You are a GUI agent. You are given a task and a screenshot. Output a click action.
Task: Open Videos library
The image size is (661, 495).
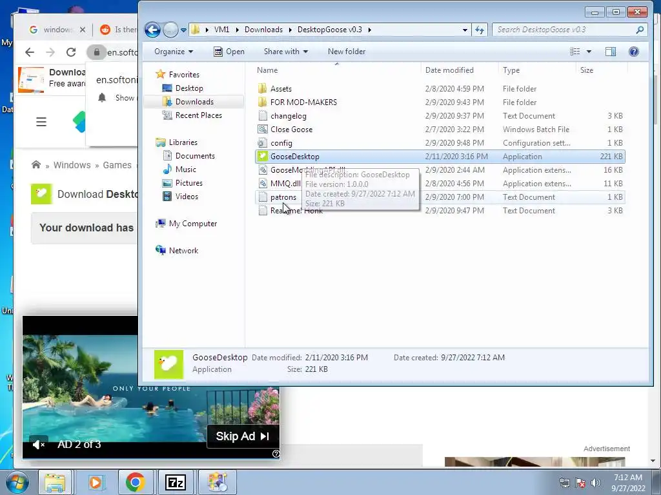[x=187, y=196]
